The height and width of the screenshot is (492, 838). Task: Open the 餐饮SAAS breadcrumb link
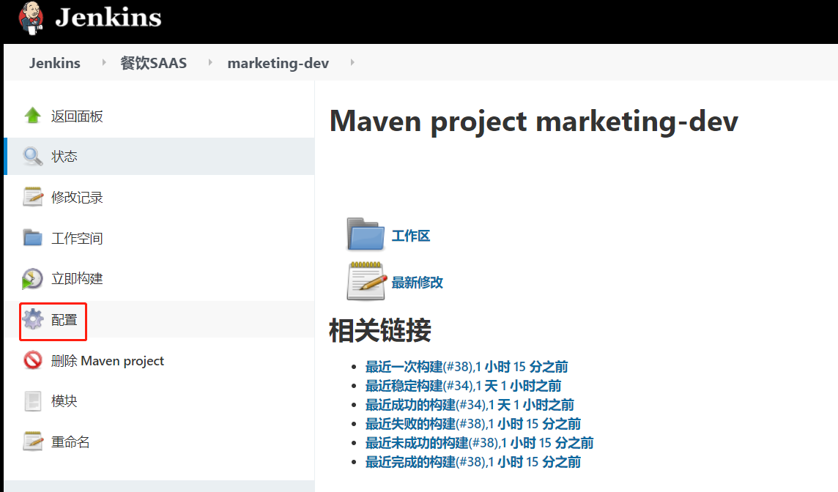[x=153, y=63]
